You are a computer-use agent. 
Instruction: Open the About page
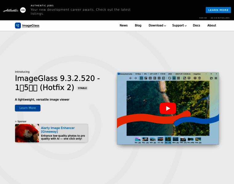click(x=212, y=25)
